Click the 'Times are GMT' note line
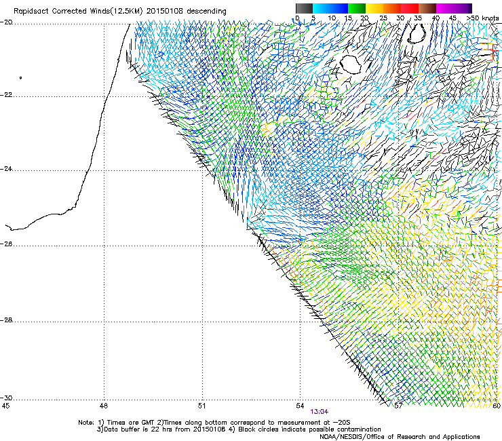 tap(214, 423)
